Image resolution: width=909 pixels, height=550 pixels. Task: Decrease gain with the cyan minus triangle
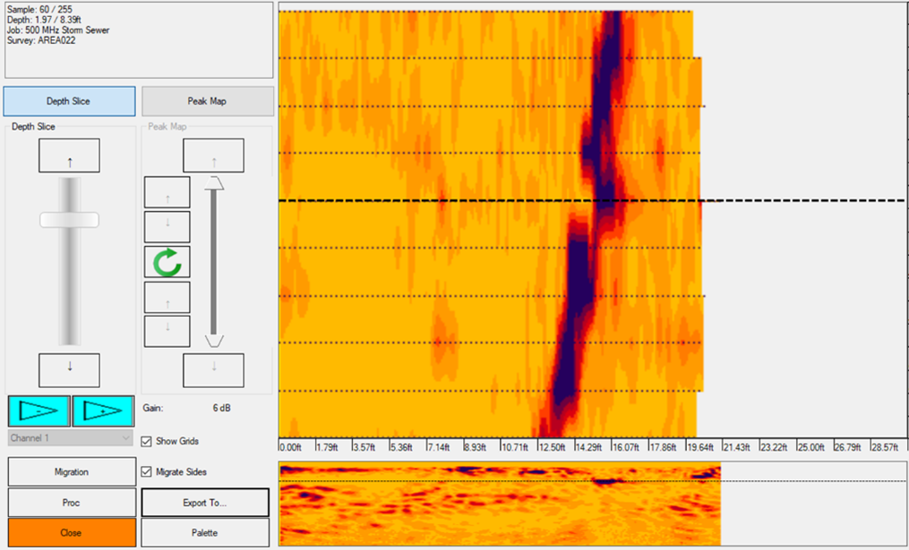coord(39,411)
